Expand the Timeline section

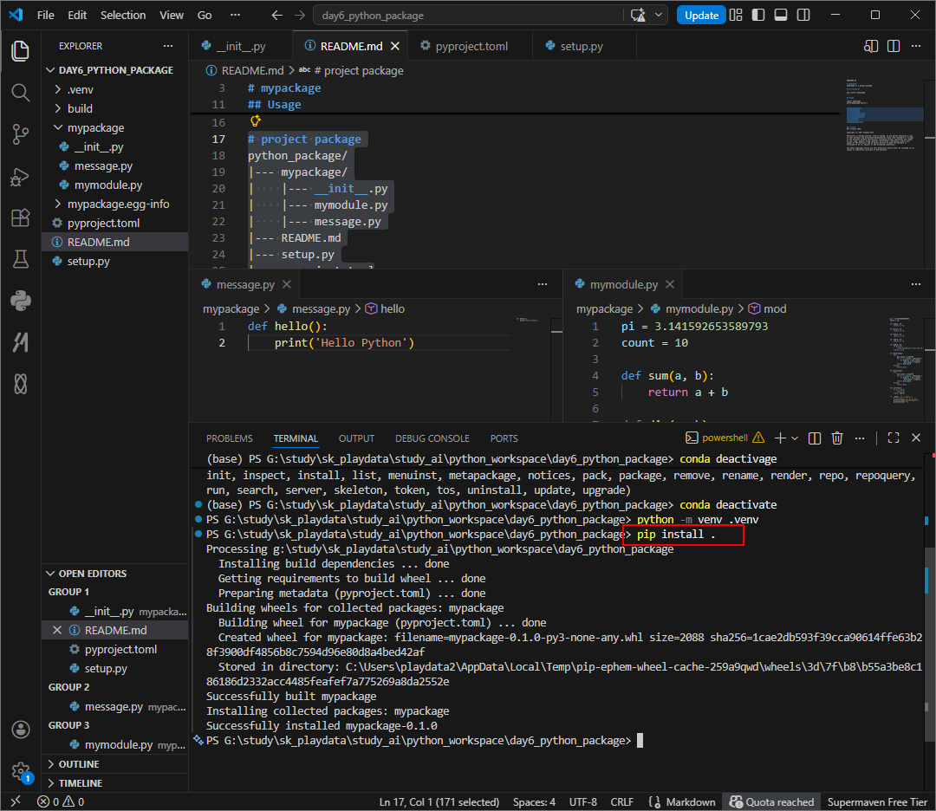point(114,783)
